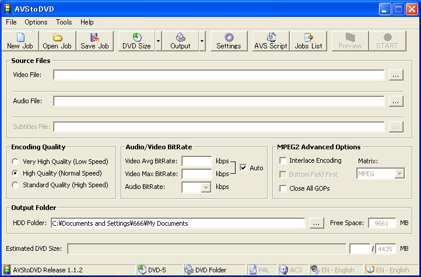
Task: Browse for a Subtitles File
Action: (x=396, y=127)
